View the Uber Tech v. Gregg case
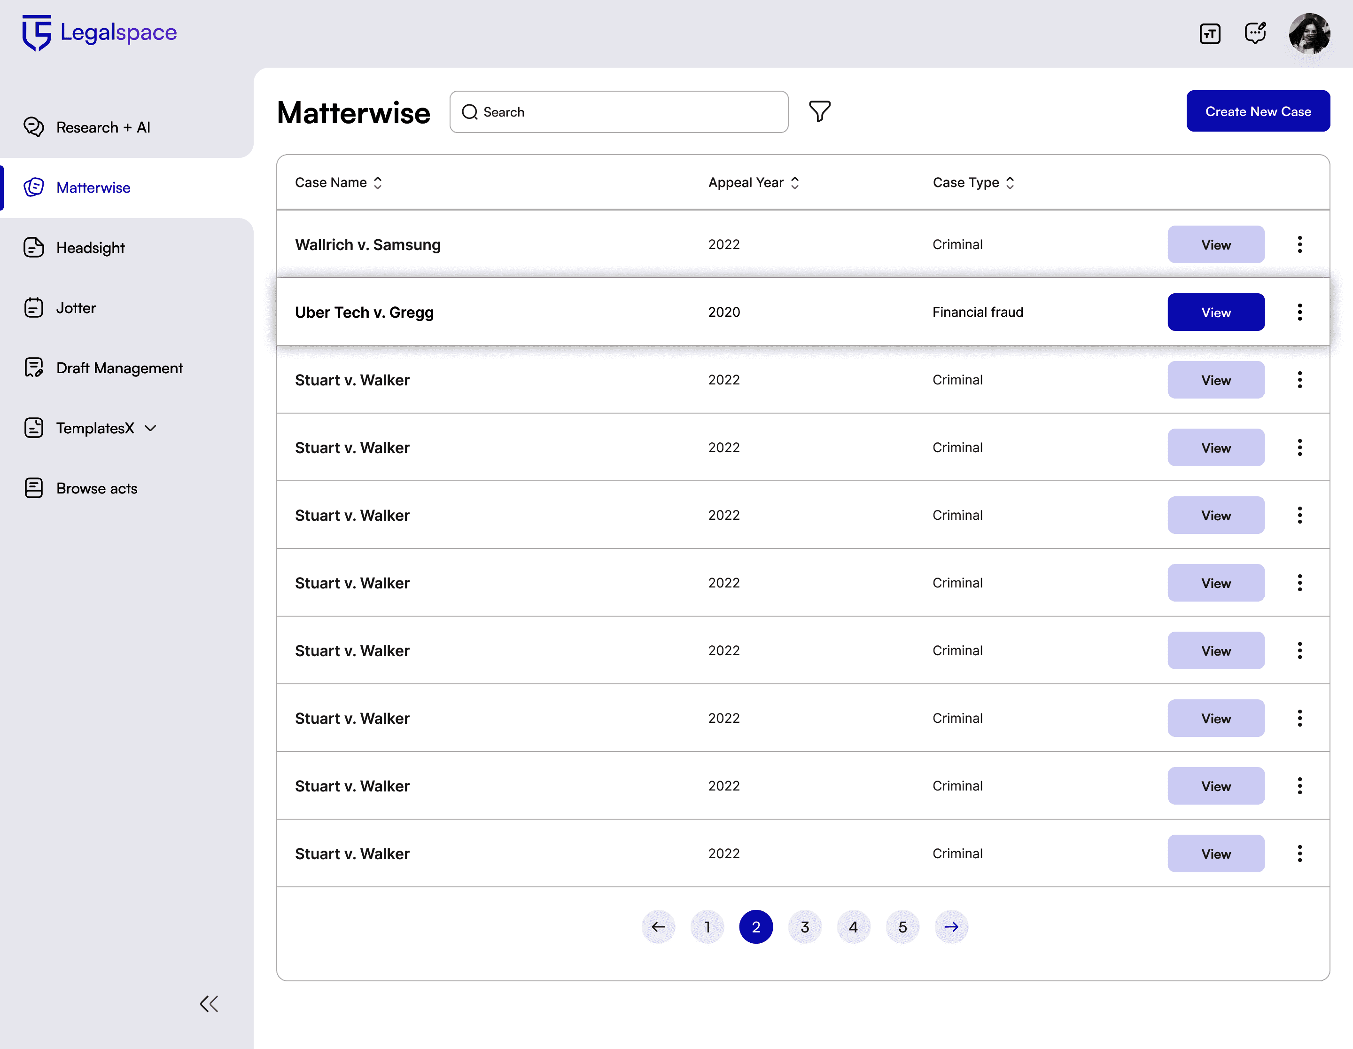The image size is (1353, 1049). (x=1215, y=312)
